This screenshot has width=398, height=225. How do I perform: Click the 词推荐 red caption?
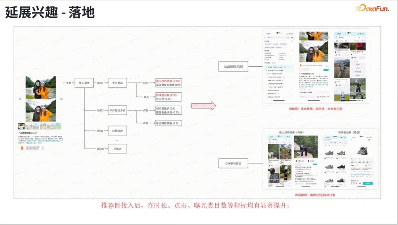coord(315,109)
